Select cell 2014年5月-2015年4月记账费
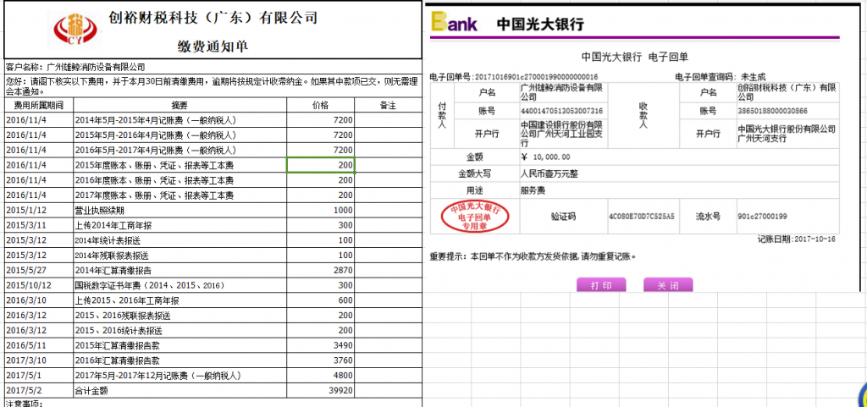867x407 pixels. point(179,120)
